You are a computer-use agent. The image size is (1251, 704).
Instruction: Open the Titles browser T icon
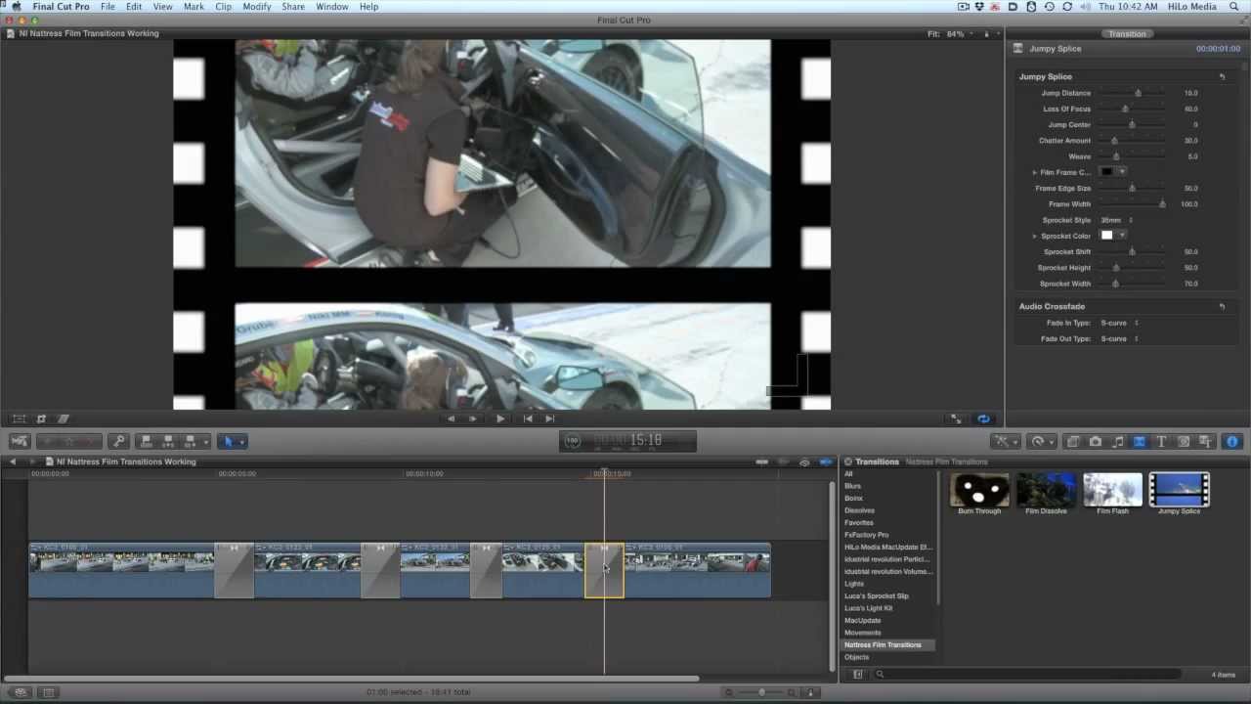(1161, 442)
